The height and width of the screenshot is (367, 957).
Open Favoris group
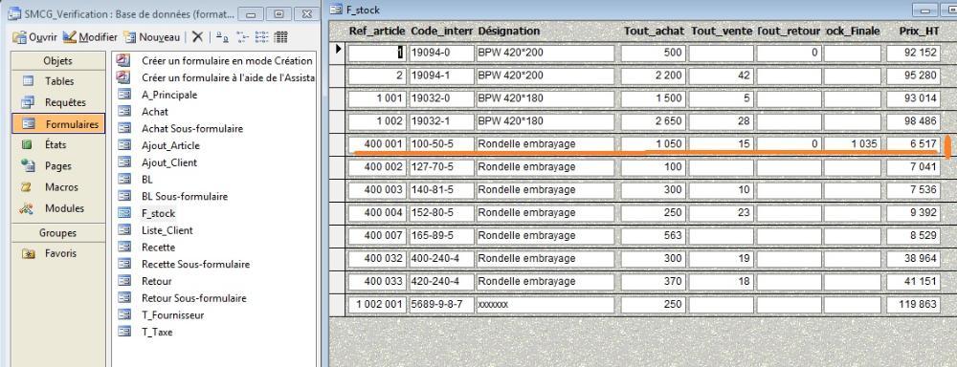coord(58,253)
